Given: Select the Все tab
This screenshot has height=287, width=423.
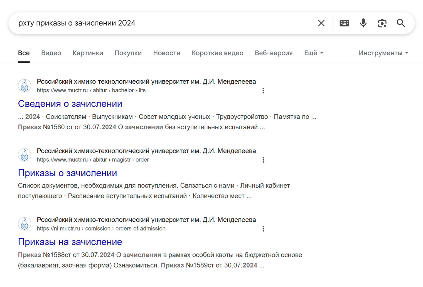Looking at the screenshot, I should pos(24,53).
